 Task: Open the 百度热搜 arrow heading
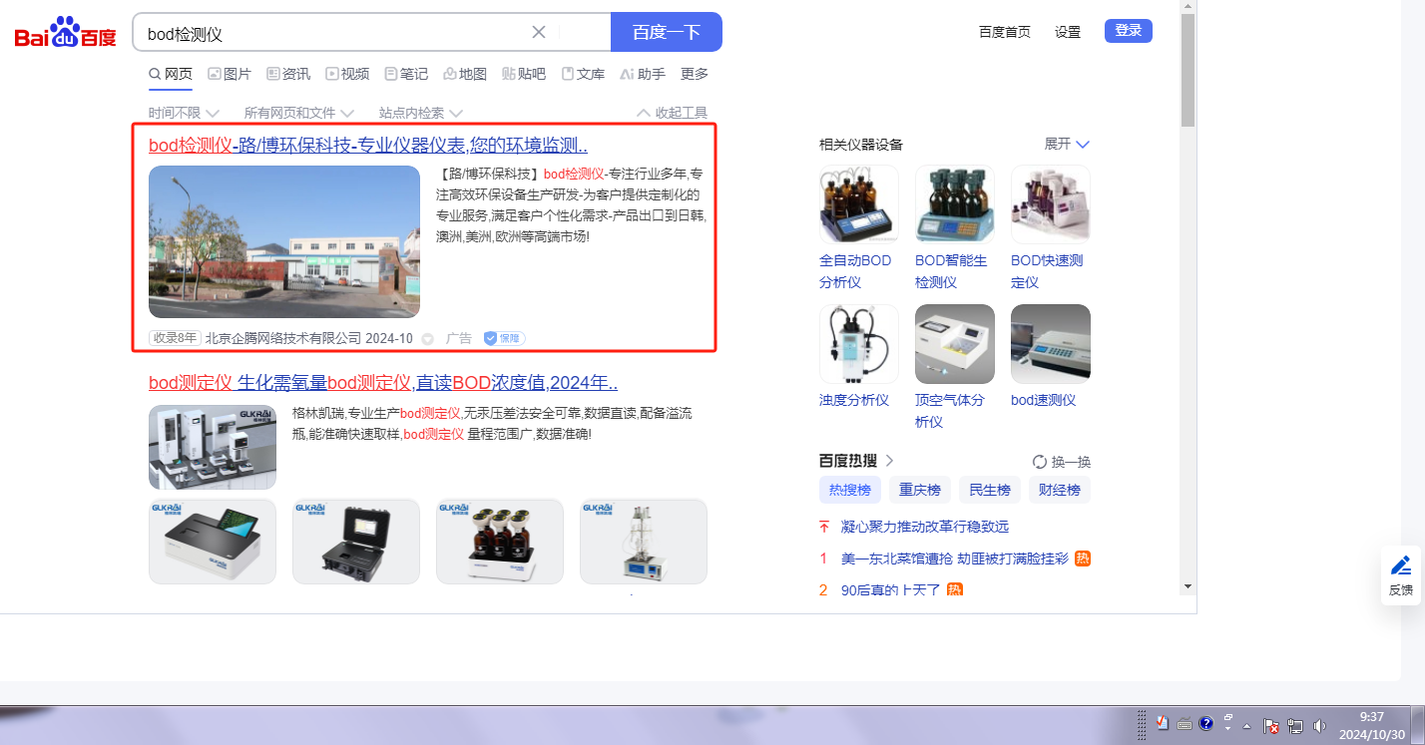click(857, 461)
